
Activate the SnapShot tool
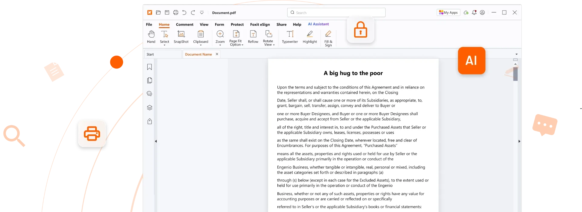(181, 37)
